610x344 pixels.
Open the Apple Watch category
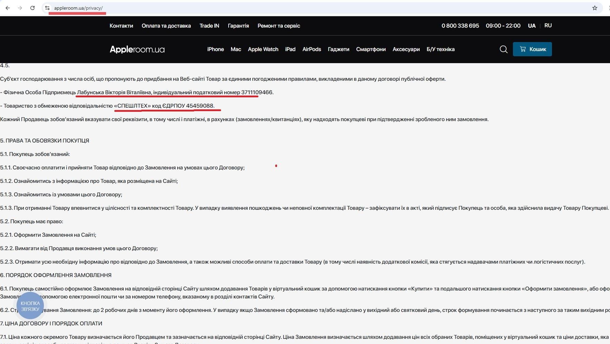click(x=263, y=49)
